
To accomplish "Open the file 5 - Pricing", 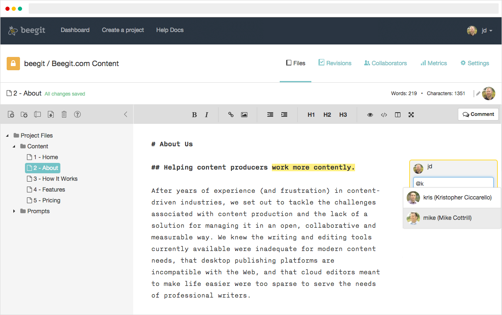I will click(43, 200).
